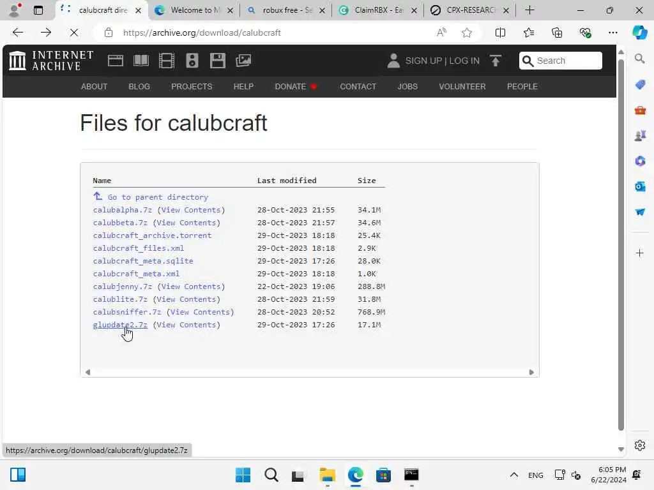Screen dimensions: 654x490
Task: Click browser Forward arrow
Action: tap(46, 33)
